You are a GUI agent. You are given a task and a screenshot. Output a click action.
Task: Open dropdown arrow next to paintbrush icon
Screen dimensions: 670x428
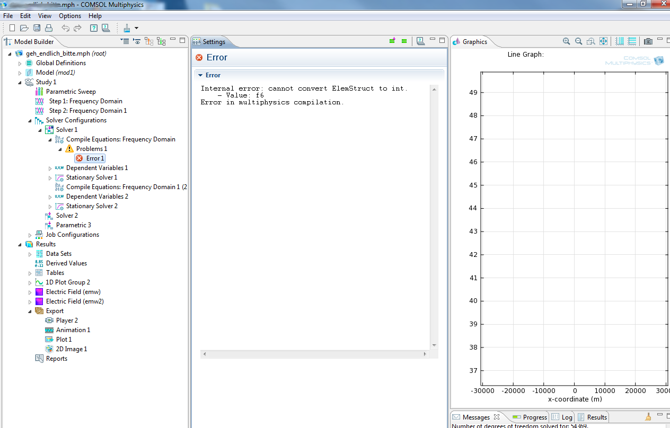coord(136,28)
